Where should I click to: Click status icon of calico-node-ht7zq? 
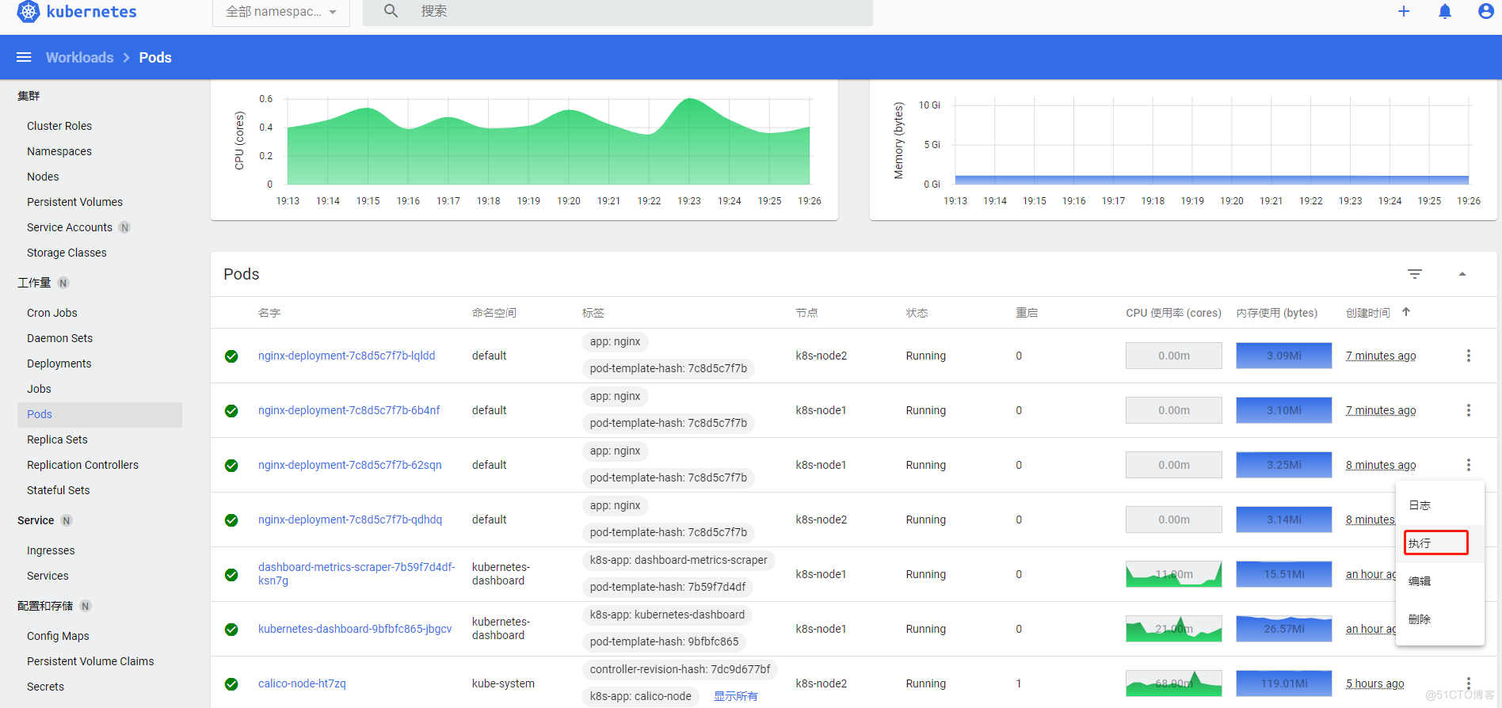point(231,684)
